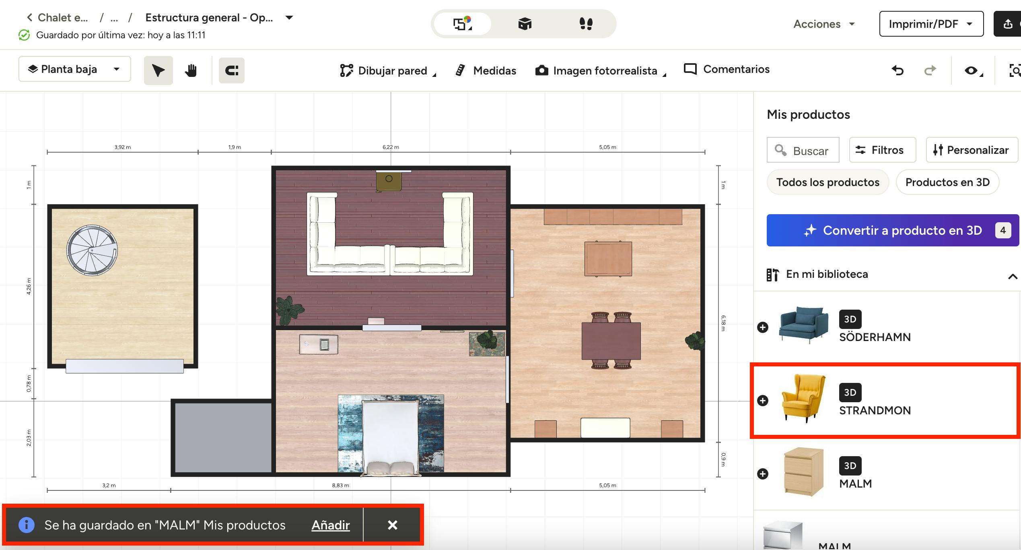
Task: Dismiss the saved MALM notification
Action: (392, 525)
